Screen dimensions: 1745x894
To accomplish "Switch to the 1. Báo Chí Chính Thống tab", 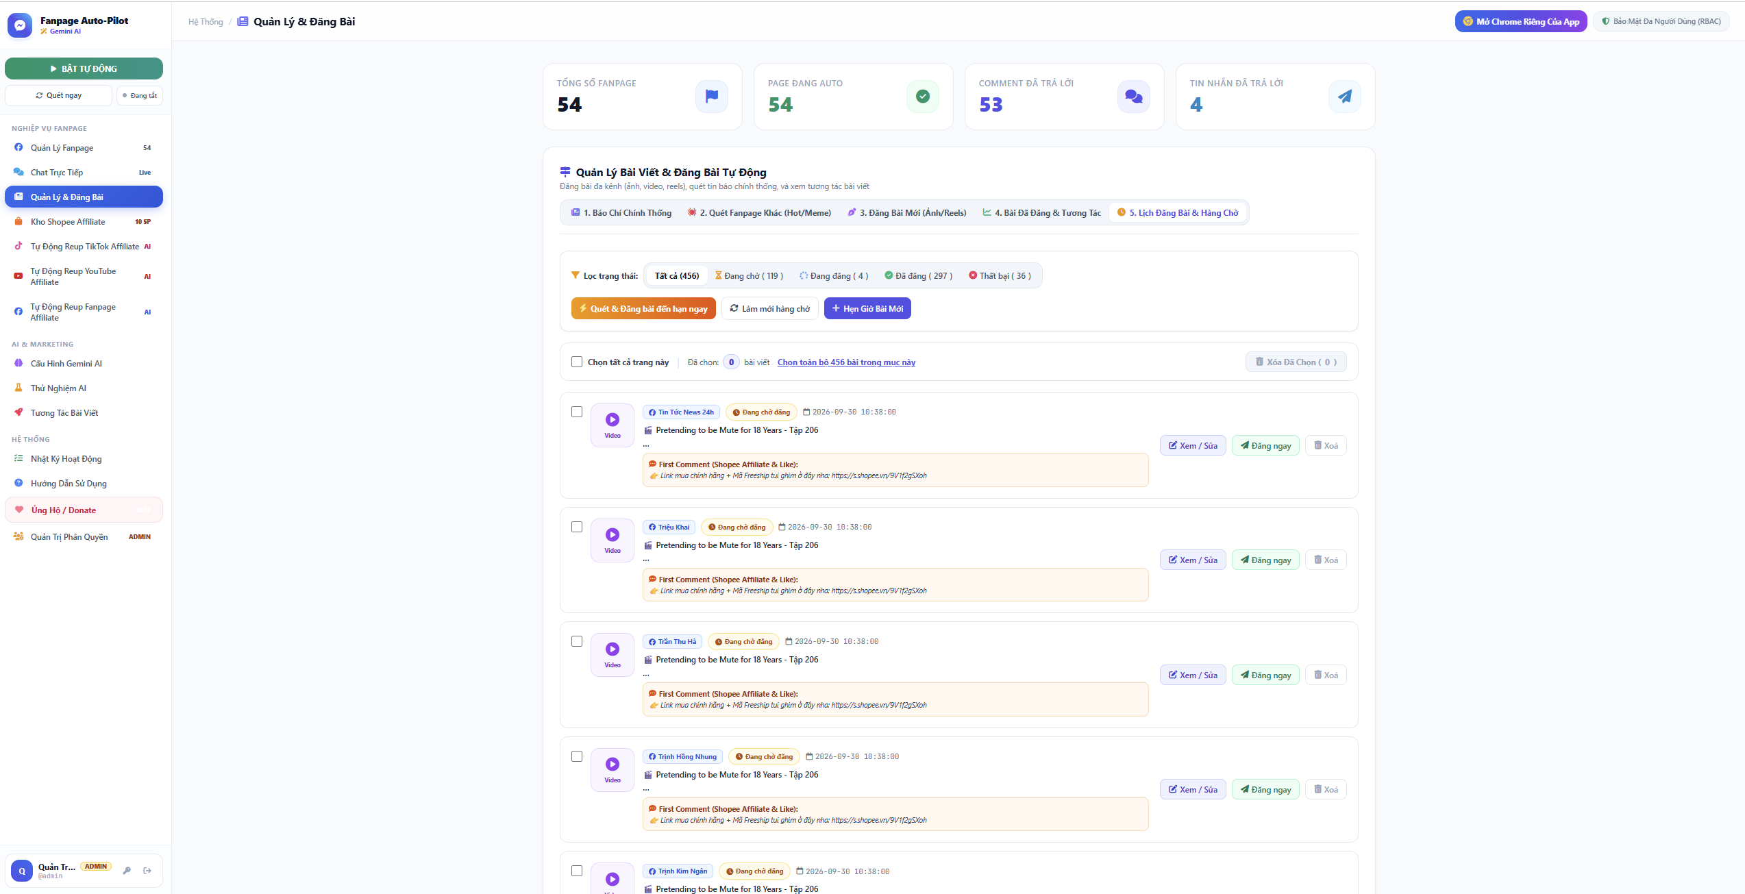I will (x=621, y=213).
